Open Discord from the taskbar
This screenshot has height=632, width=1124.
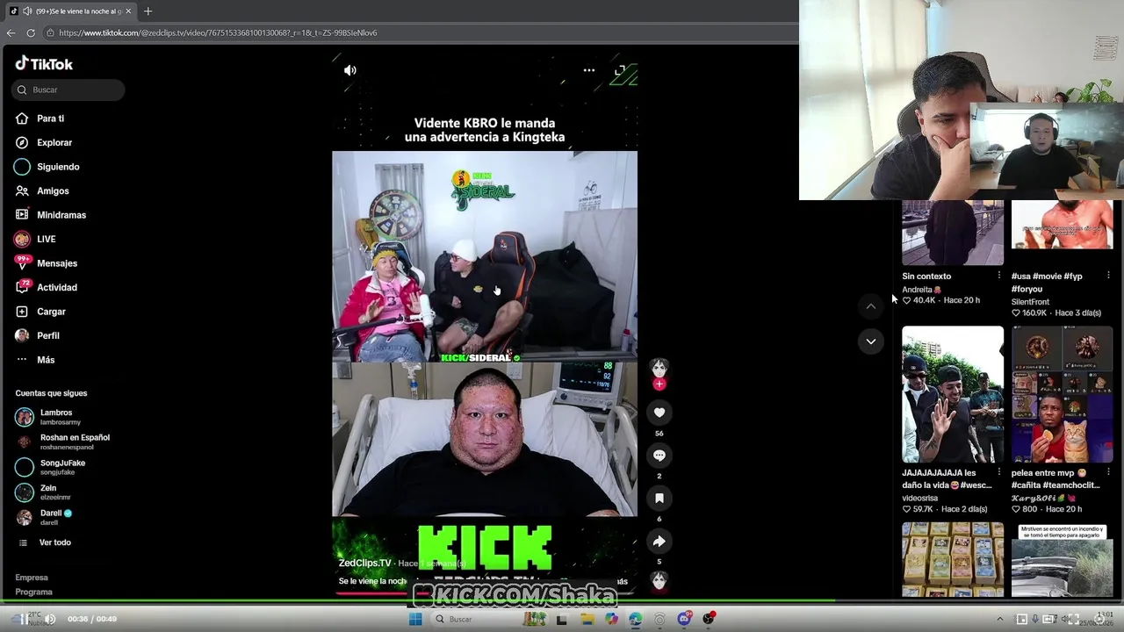tap(685, 619)
